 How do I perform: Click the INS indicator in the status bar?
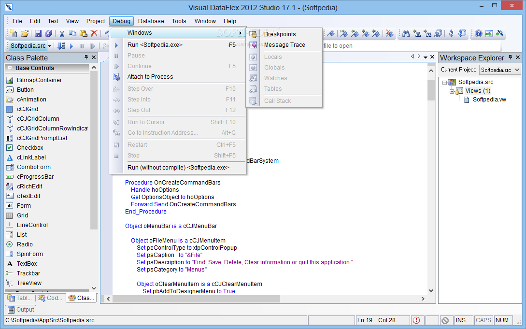pyautogui.click(x=461, y=320)
